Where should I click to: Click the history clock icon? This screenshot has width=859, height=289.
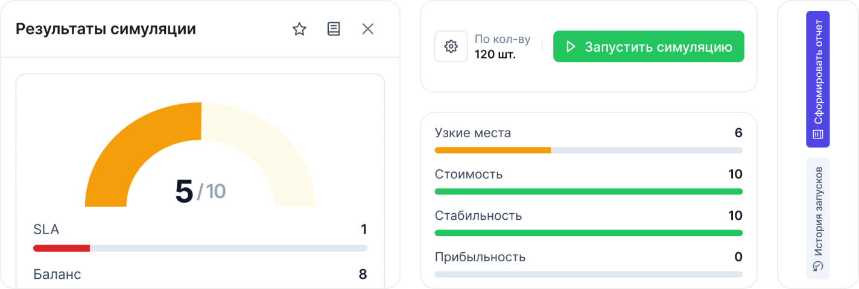(818, 266)
